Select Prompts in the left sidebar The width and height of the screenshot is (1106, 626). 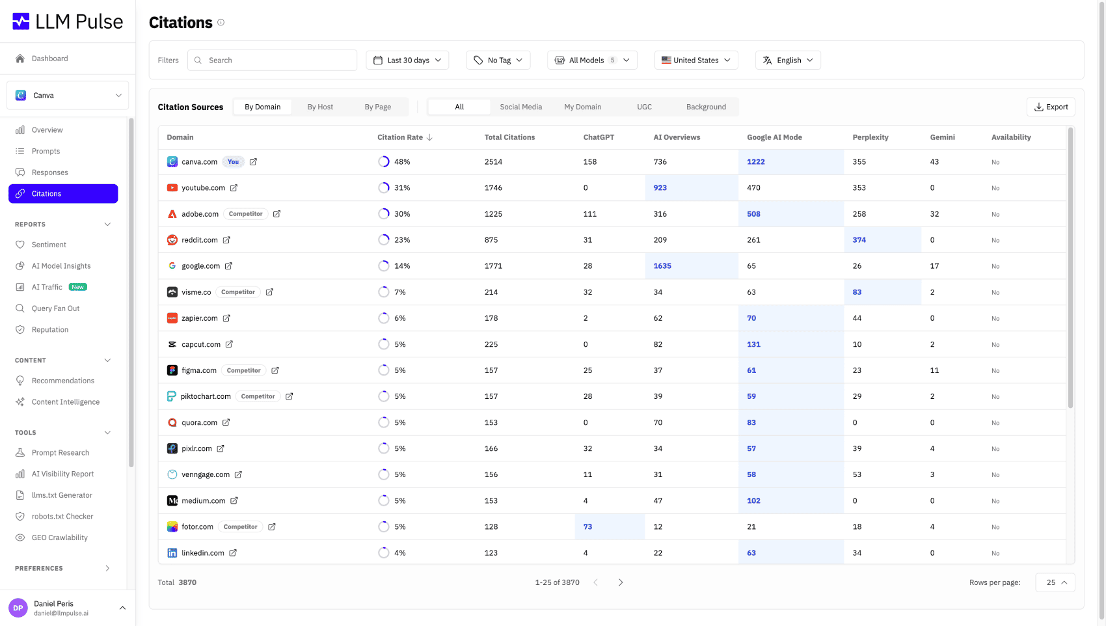coord(46,151)
